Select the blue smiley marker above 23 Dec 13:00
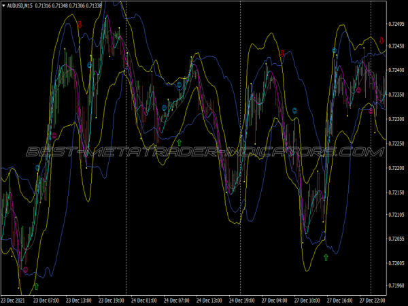This screenshot has width=408, height=306. [89, 65]
